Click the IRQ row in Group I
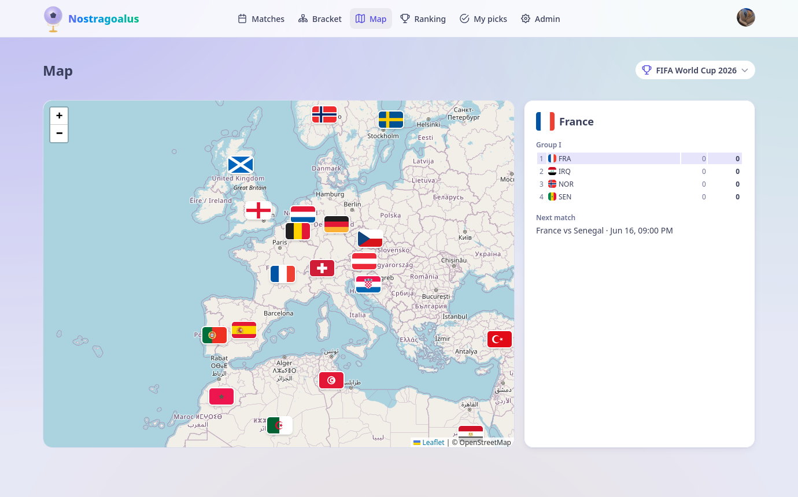This screenshot has width=798, height=497. click(639, 171)
